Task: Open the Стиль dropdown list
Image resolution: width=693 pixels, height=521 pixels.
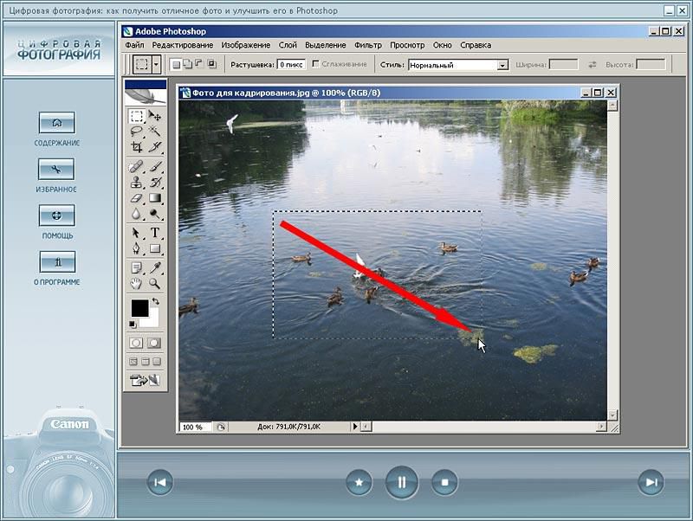Action: [502, 65]
